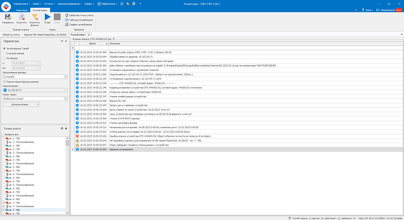Open График потребления view
The width and height of the screenshot is (404, 220).
[78, 25]
